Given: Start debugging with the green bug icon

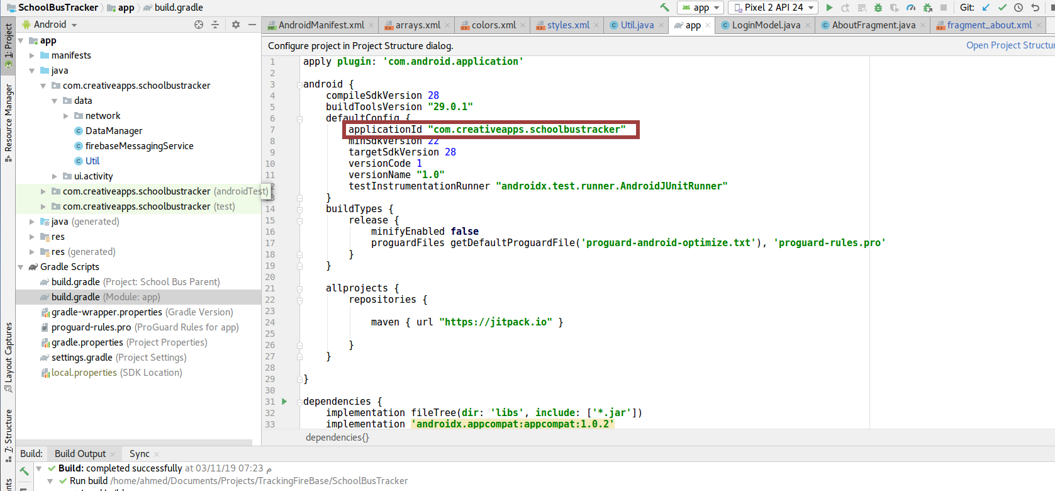Looking at the screenshot, I should coord(878,8).
